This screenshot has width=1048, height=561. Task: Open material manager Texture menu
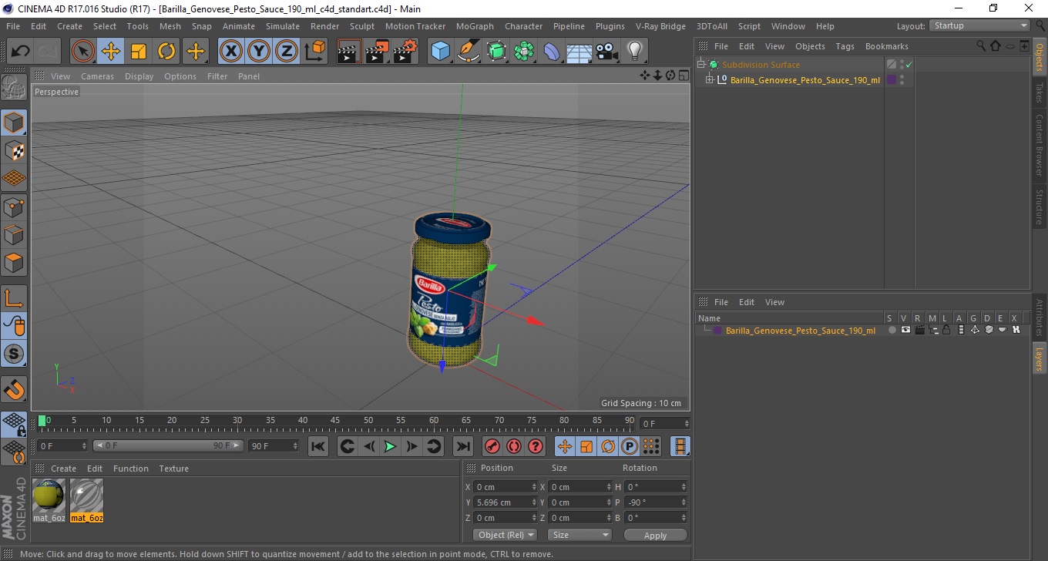tap(173, 469)
